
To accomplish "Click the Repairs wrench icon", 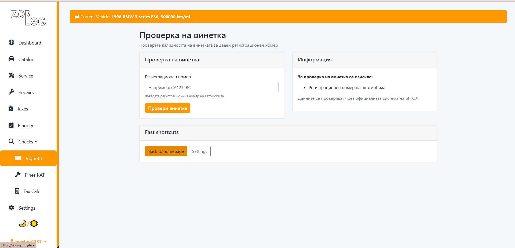I will (11, 92).
